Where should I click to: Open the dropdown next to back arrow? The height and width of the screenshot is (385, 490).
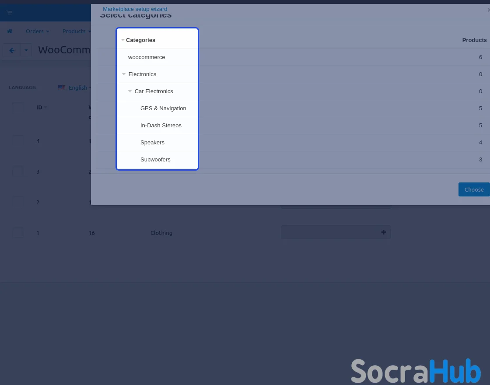(x=26, y=50)
